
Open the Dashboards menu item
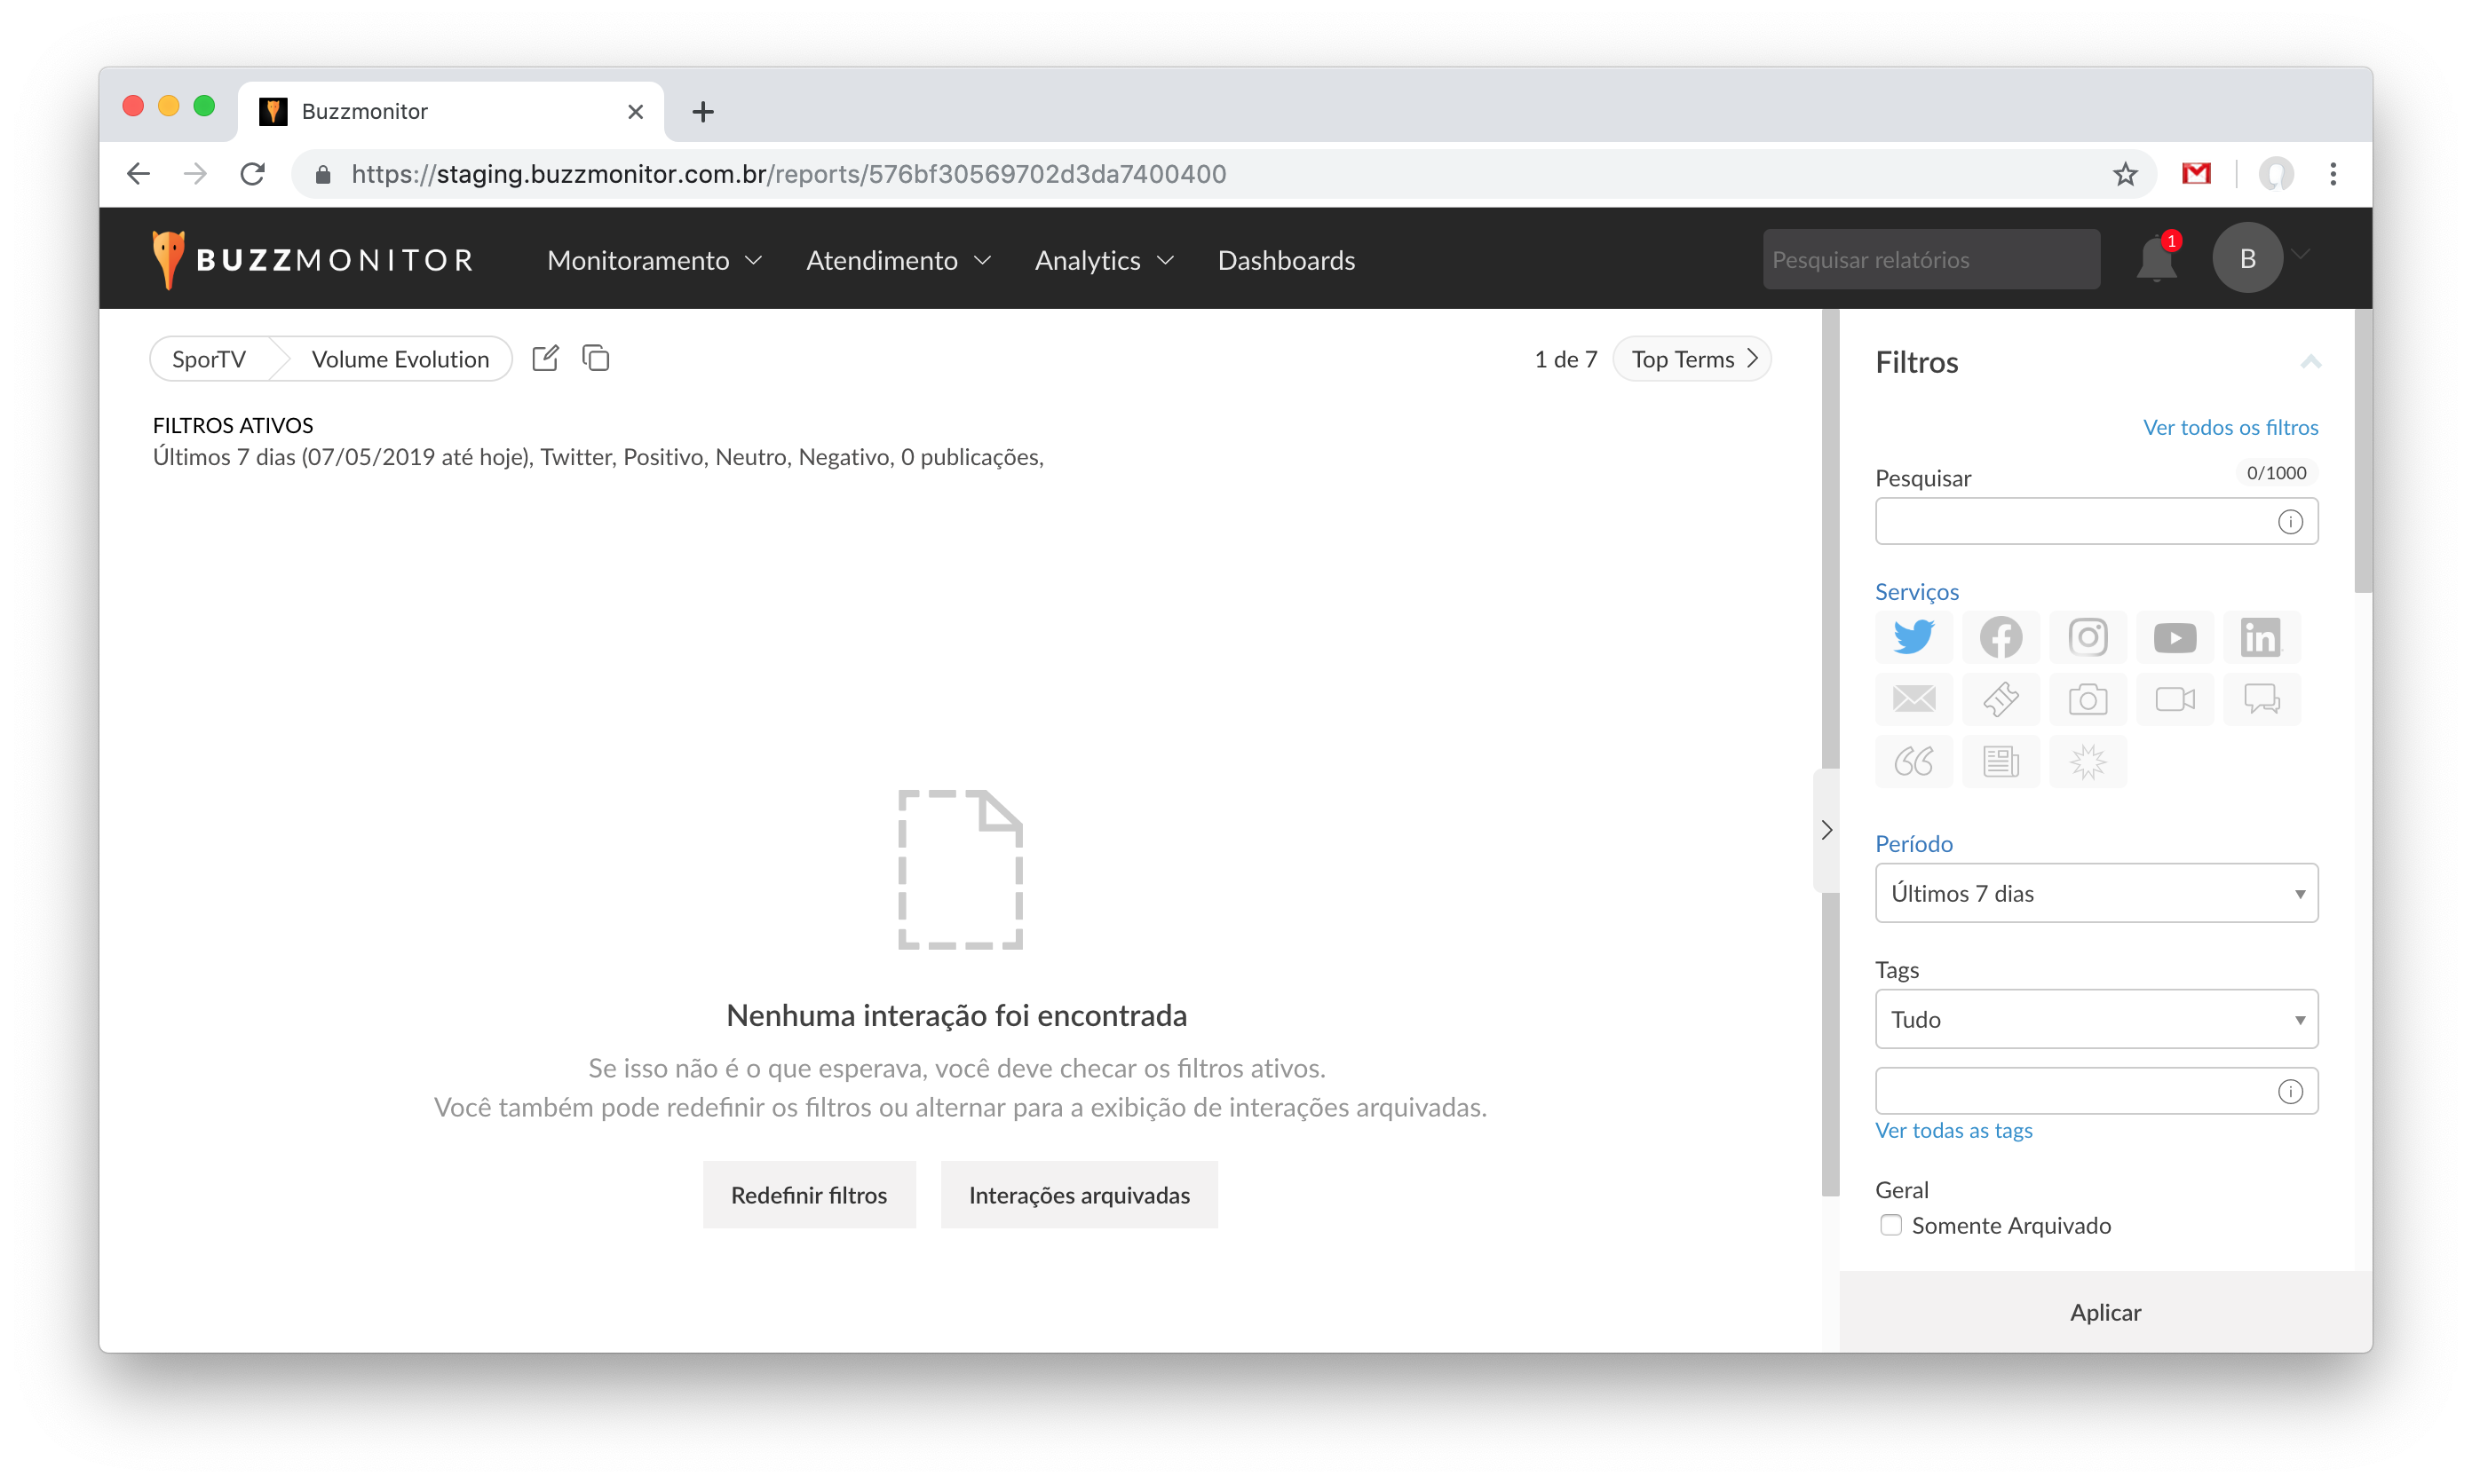(1286, 260)
